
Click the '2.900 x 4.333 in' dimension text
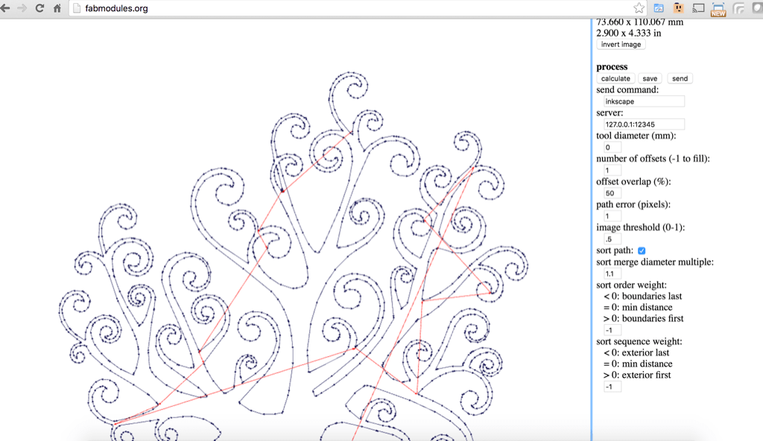(628, 33)
